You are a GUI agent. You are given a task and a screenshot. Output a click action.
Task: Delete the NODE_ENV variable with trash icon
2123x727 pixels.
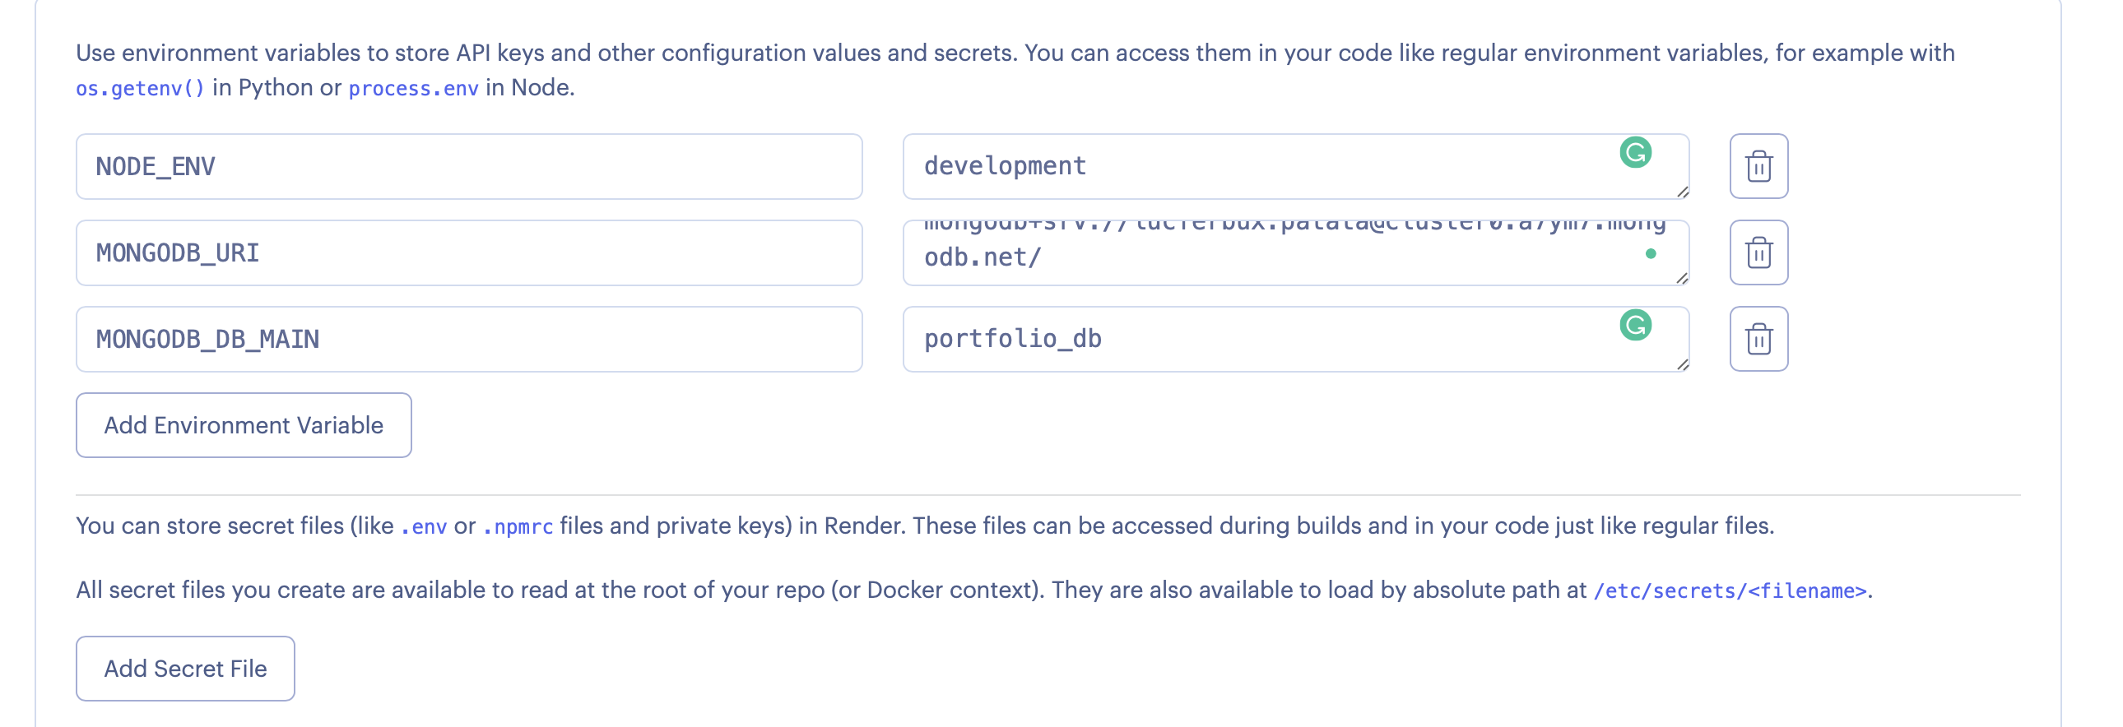pyautogui.click(x=1758, y=166)
